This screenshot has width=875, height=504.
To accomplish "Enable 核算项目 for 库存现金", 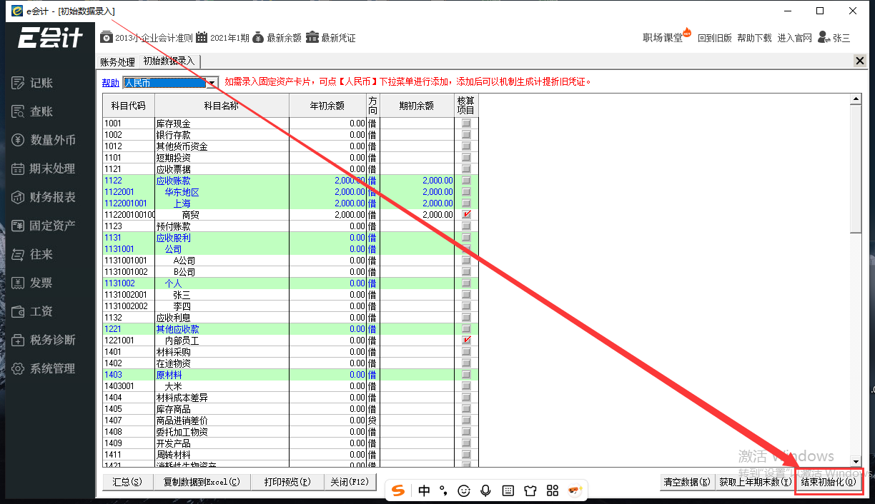I will coord(465,123).
